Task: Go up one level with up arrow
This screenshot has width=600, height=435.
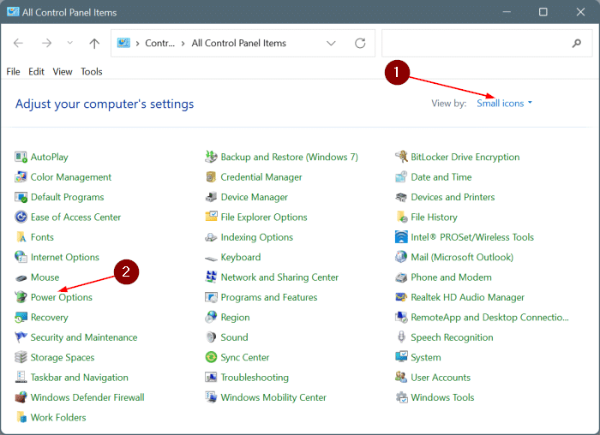Action: pyautogui.click(x=94, y=43)
